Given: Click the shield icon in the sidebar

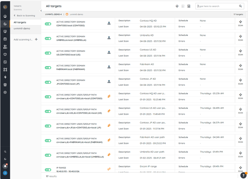Looking at the screenshot, I should coord(5,54).
